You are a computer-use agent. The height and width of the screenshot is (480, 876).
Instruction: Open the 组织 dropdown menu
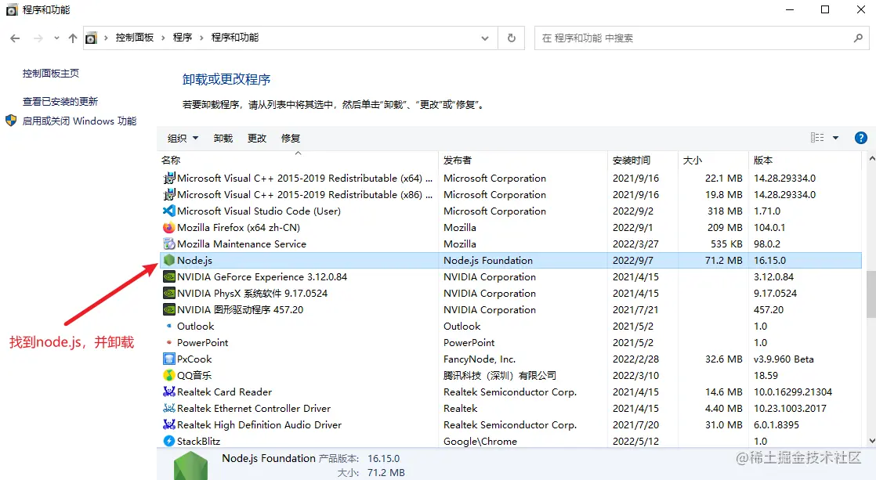point(183,138)
